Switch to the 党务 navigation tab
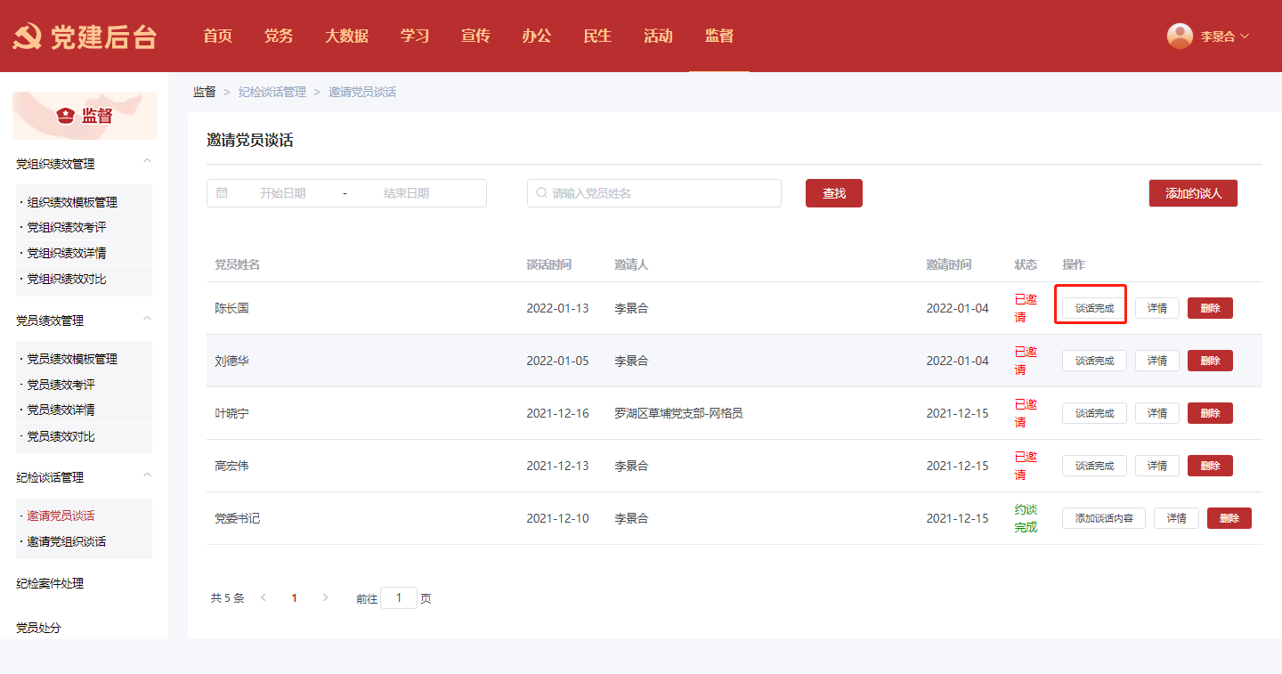1282x674 pixels. [x=279, y=37]
